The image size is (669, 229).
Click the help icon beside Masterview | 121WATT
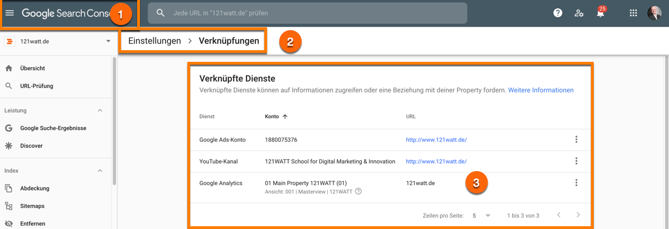click(358, 192)
